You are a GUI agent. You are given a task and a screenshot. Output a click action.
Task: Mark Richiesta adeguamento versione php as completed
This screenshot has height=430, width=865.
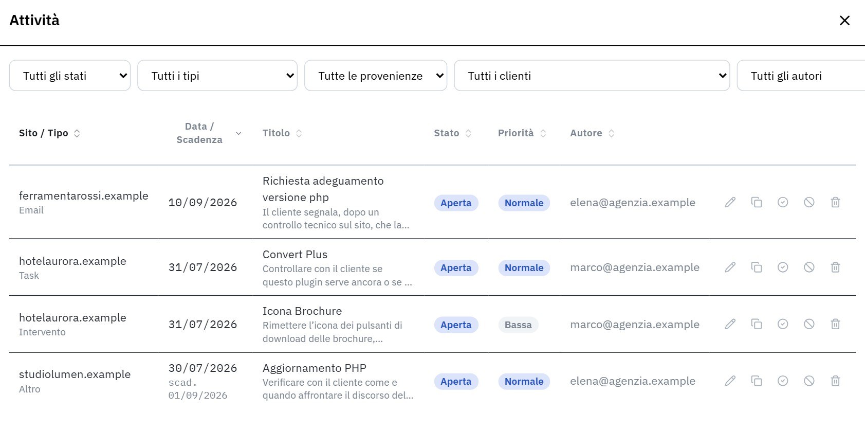(783, 203)
